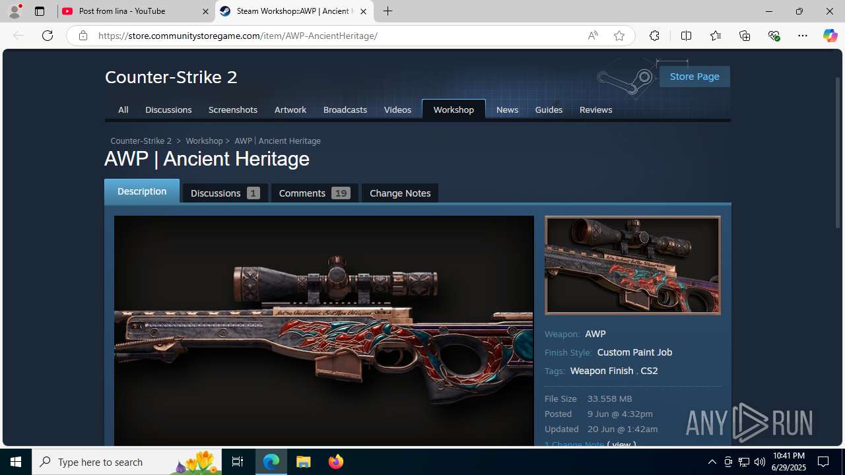Open the Guides tab
Viewport: 845px width, 475px height.
(x=549, y=110)
